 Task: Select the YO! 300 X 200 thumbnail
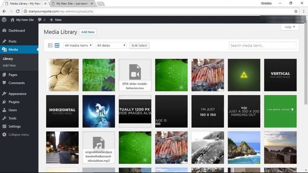point(244,111)
